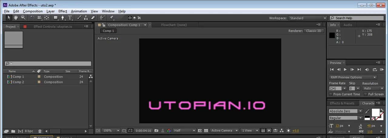Open the Half resolution dropdown
This screenshot has height=138, width=388.
point(185,130)
